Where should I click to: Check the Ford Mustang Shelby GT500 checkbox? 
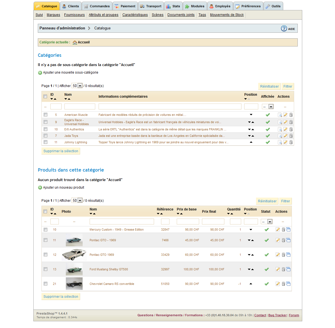(x=45, y=269)
